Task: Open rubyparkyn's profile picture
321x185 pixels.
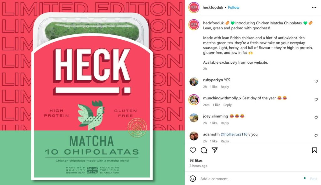Action: [x=194, y=82]
